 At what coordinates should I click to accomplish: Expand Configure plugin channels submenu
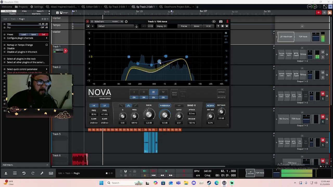[x=47, y=38]
